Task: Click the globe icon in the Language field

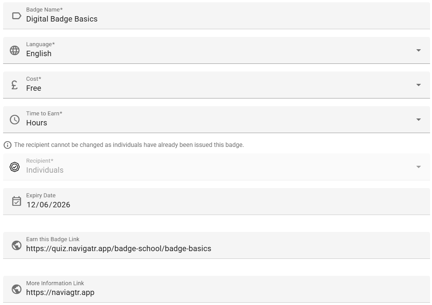Action: 15,50
